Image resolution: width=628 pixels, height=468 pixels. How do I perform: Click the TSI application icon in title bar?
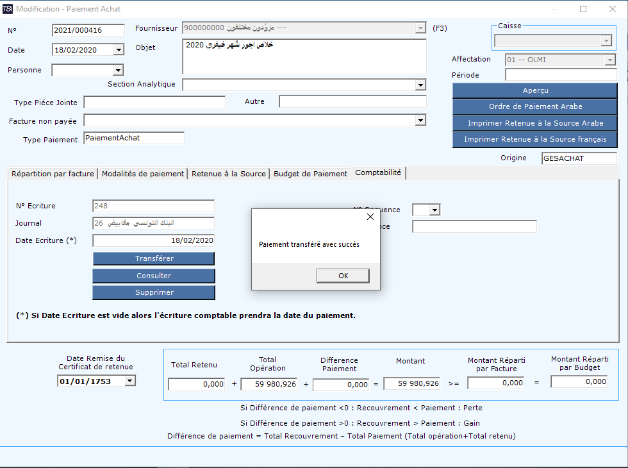tap(8, 9)
